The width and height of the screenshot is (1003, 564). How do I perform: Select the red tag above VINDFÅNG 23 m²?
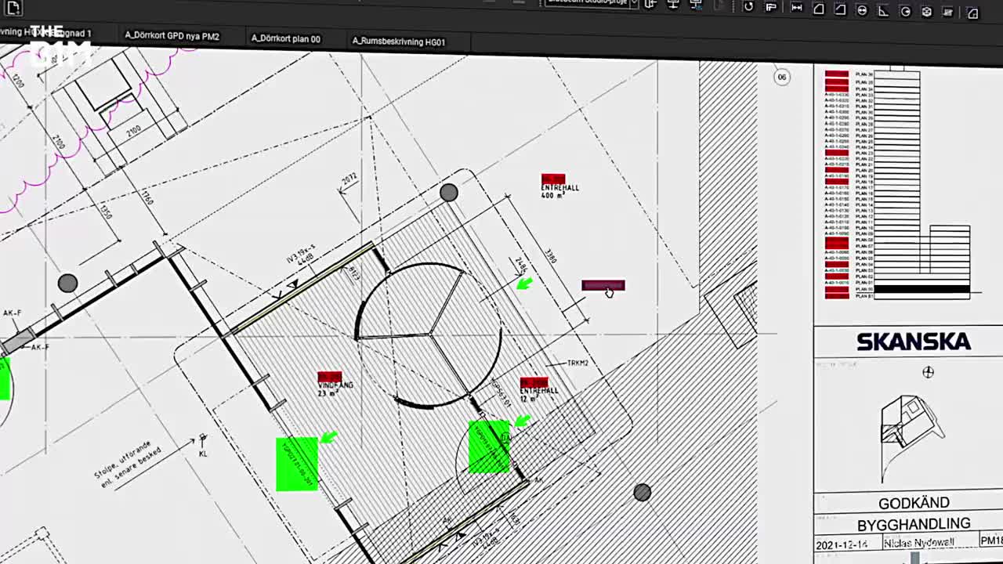pyautogui.click(x=330, y=378)
